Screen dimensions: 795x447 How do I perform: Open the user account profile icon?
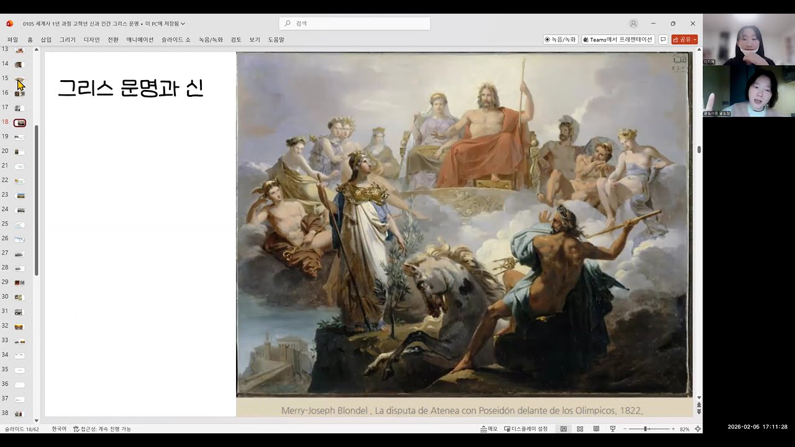634,24
